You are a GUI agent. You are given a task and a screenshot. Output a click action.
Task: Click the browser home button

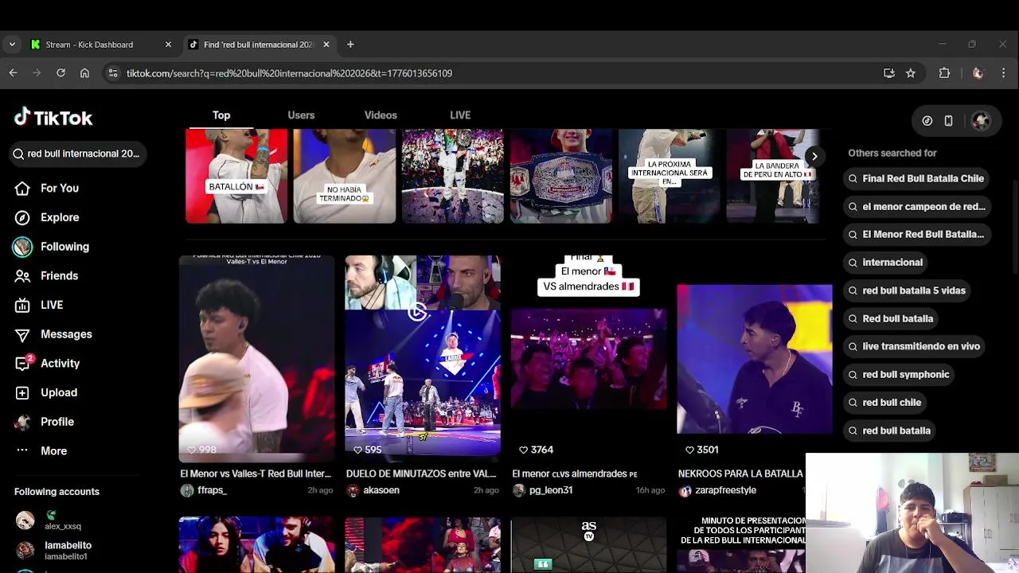pos(84,73)
